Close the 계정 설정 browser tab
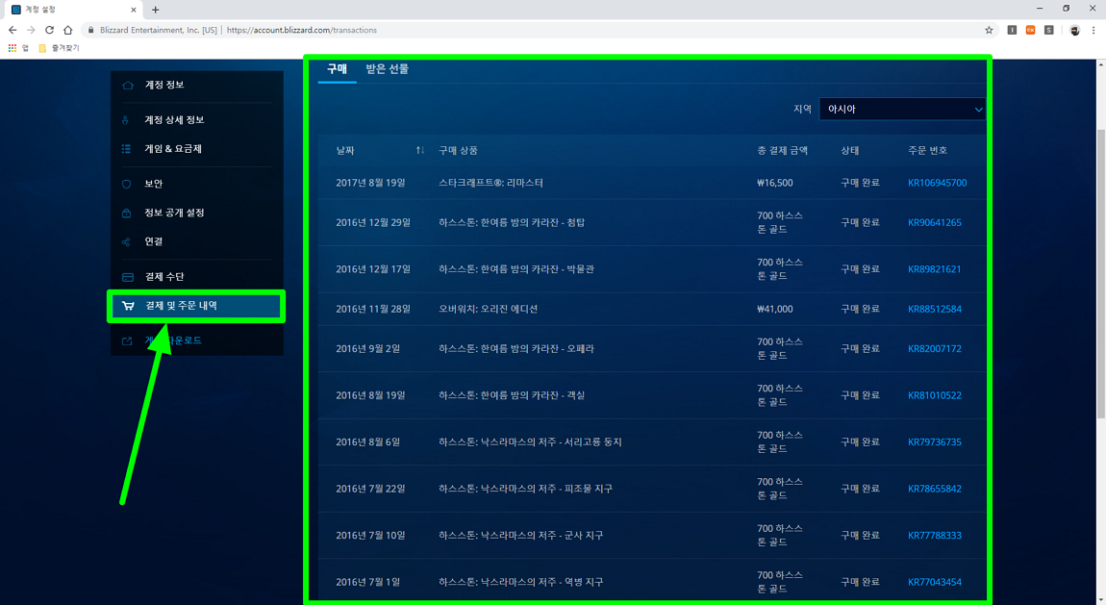The width and height of the screenshot is (1106, 605). tap(134, 10)
